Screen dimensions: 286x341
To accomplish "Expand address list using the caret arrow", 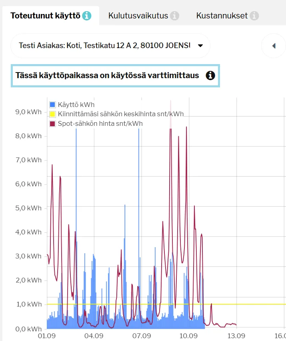I will 200,46.
